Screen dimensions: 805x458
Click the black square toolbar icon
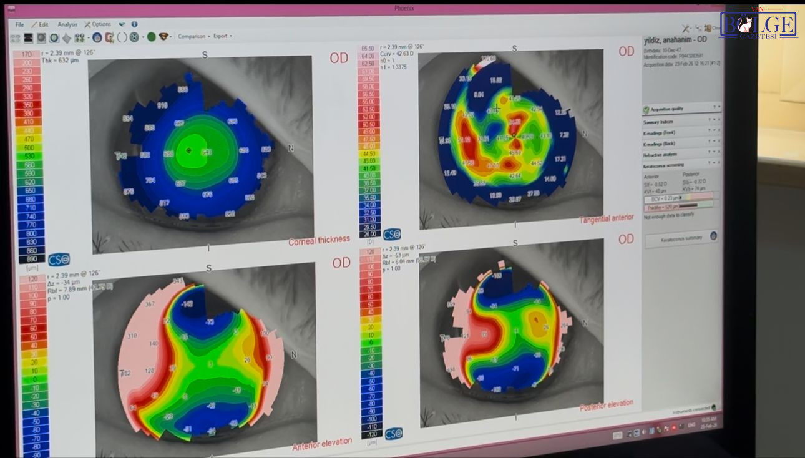[29, 38]
